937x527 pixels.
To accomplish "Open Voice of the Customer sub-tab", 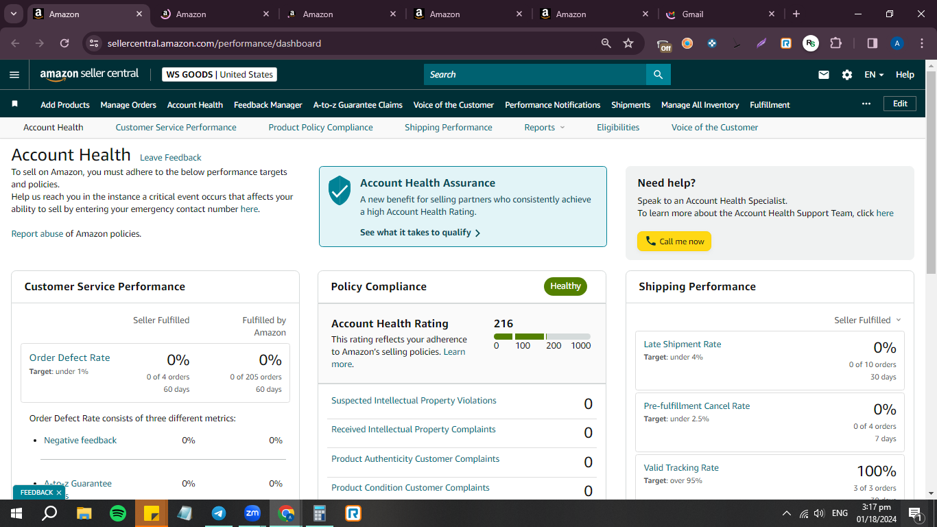I will click(x=715, y=128).
